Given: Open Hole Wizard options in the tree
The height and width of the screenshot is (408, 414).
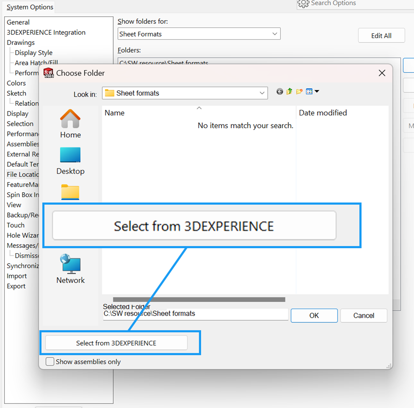Looking at the screenshot, I should tap(23, 235).
